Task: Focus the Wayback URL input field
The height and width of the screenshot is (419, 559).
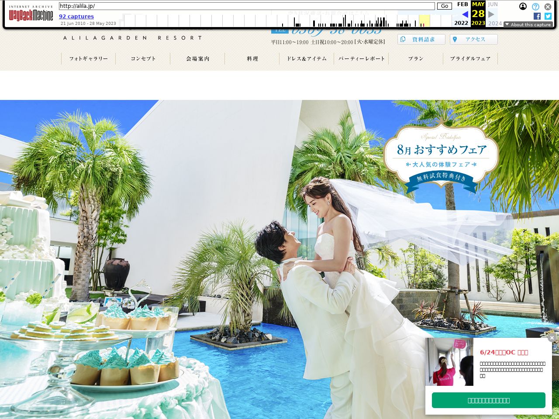Action: [247, 6]
